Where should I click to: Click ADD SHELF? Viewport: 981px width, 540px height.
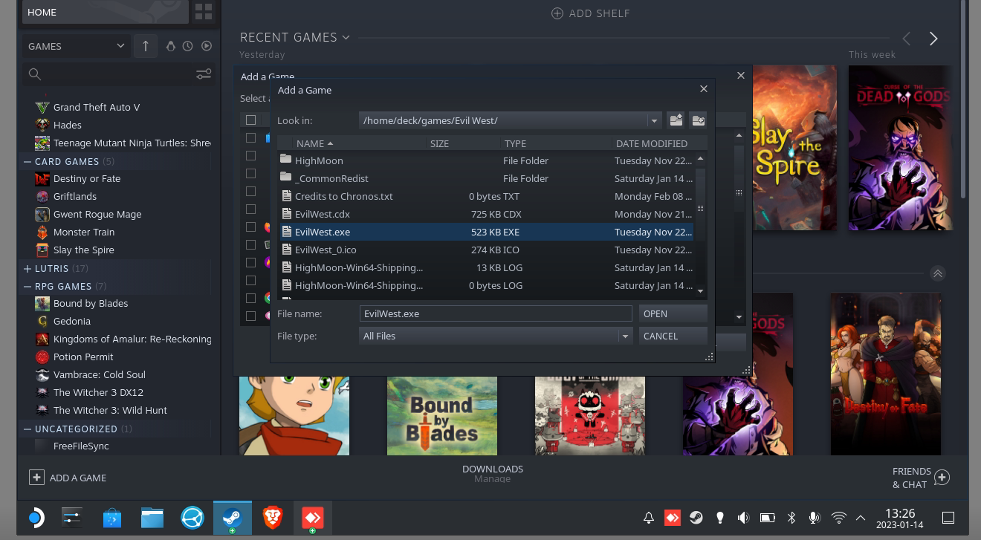(x=590, y=13)
